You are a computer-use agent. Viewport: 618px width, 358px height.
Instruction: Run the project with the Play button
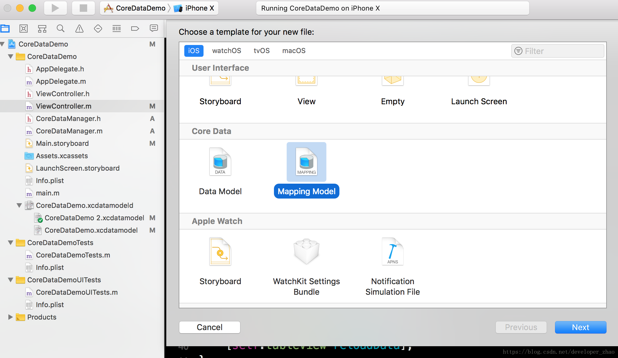(x=55, y=8)
